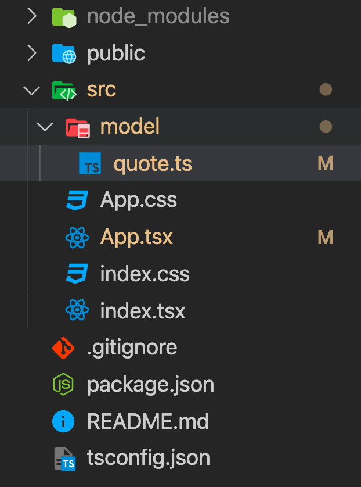Click the modified dot beside src folder

click(326, 89)
